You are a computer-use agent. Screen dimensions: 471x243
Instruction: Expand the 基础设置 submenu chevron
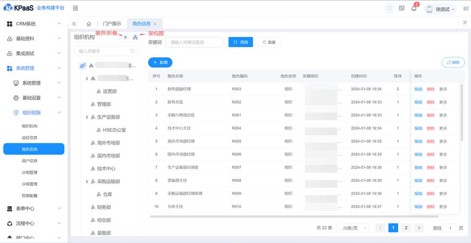(x=59, y=98)
